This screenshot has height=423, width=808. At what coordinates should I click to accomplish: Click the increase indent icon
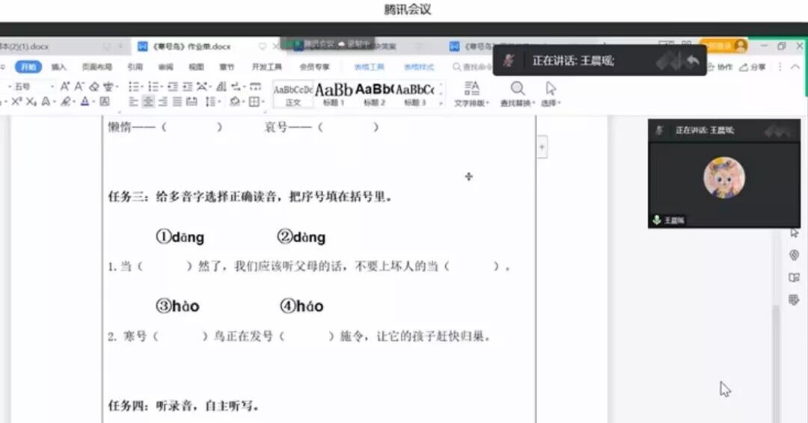click(x=188, y=87)
